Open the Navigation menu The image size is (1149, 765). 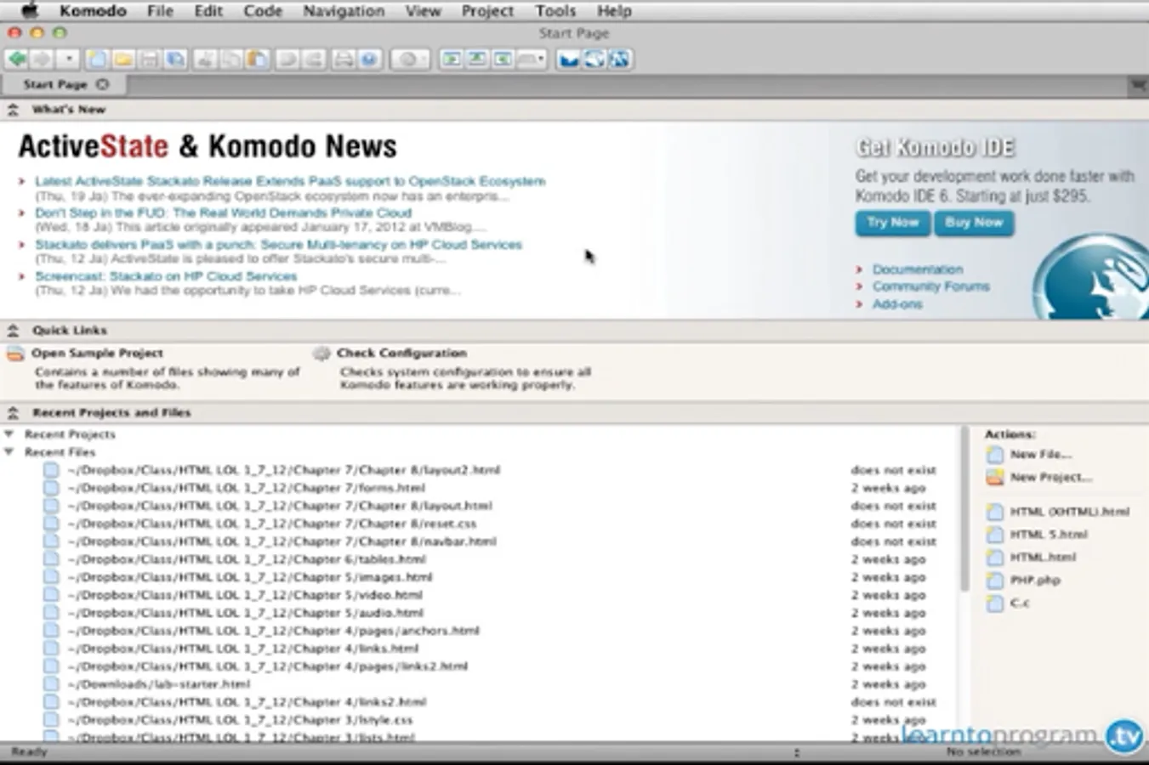click(344, 11)
